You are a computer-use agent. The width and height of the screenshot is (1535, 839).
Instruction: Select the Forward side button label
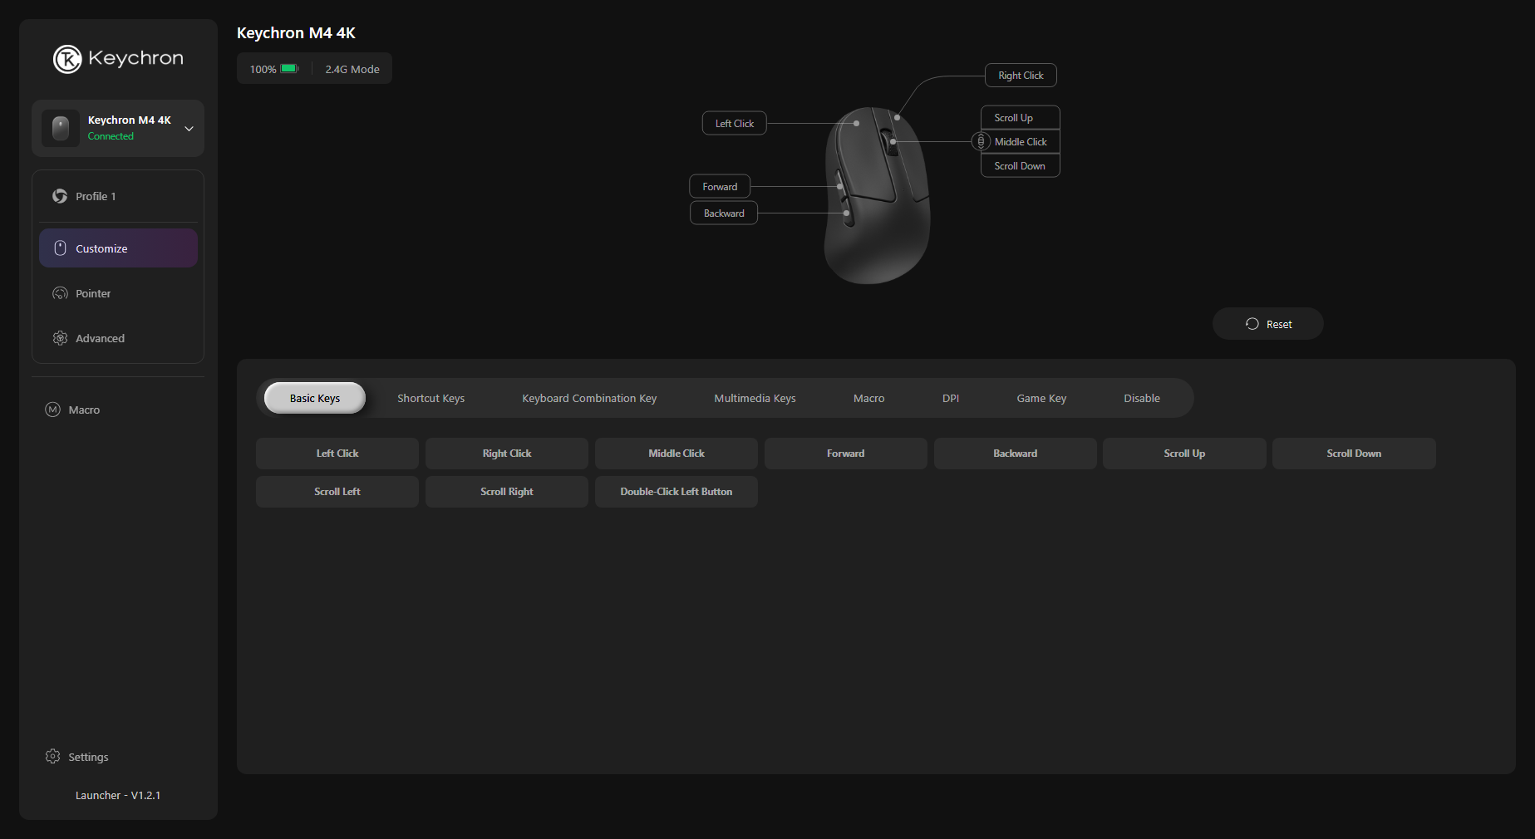pos(720,187)
